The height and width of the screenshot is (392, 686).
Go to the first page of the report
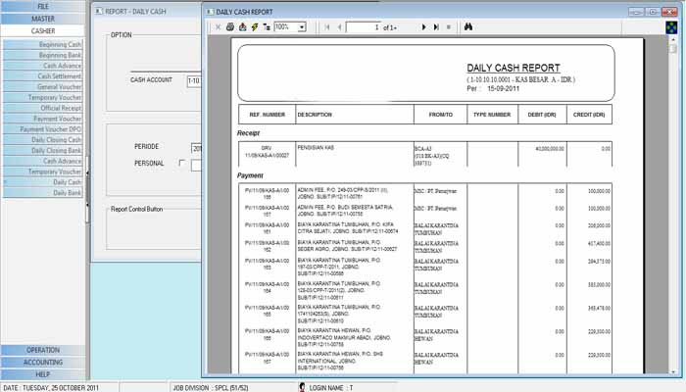point(326,27)
